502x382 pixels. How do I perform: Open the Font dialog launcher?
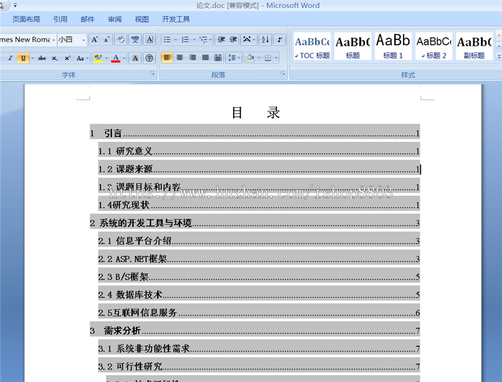(153, 74)
